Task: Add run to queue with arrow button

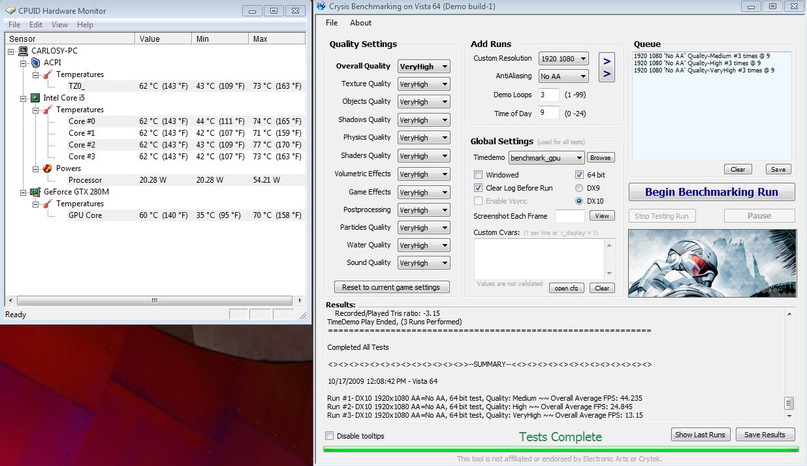Action: [x=607, y=67]
